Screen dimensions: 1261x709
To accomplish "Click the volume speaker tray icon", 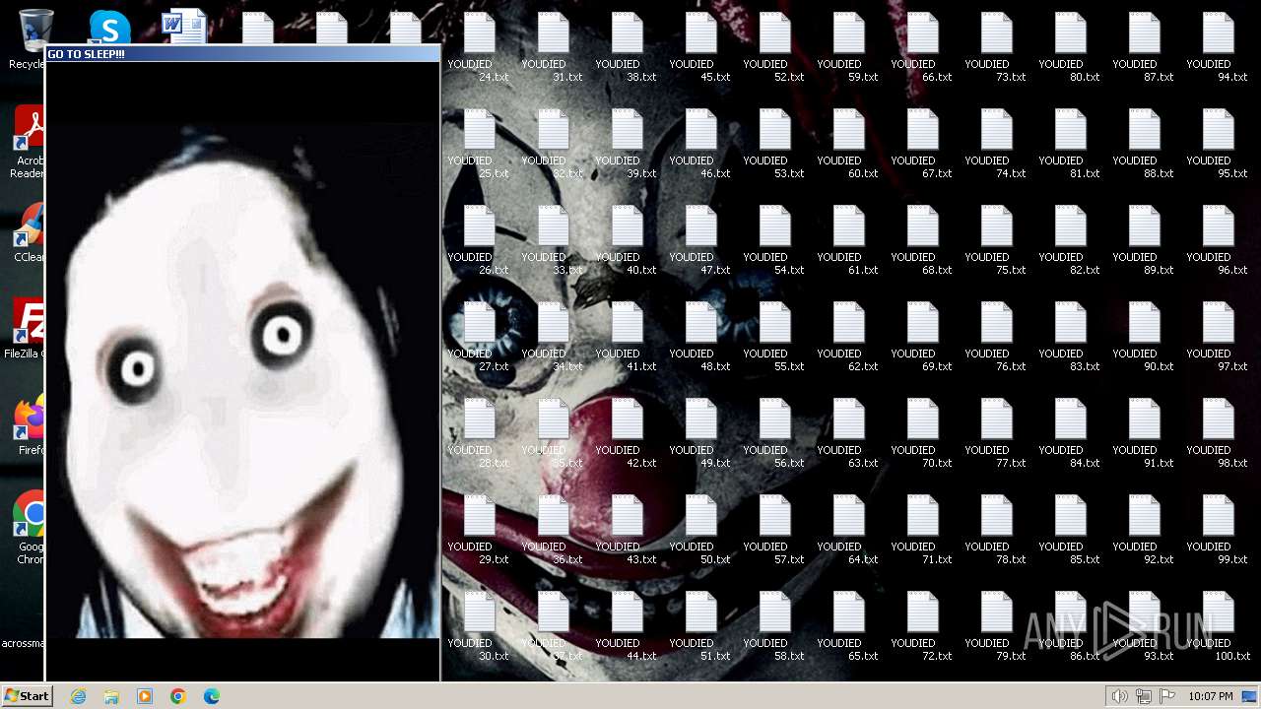I will (x=1119, y=696).
